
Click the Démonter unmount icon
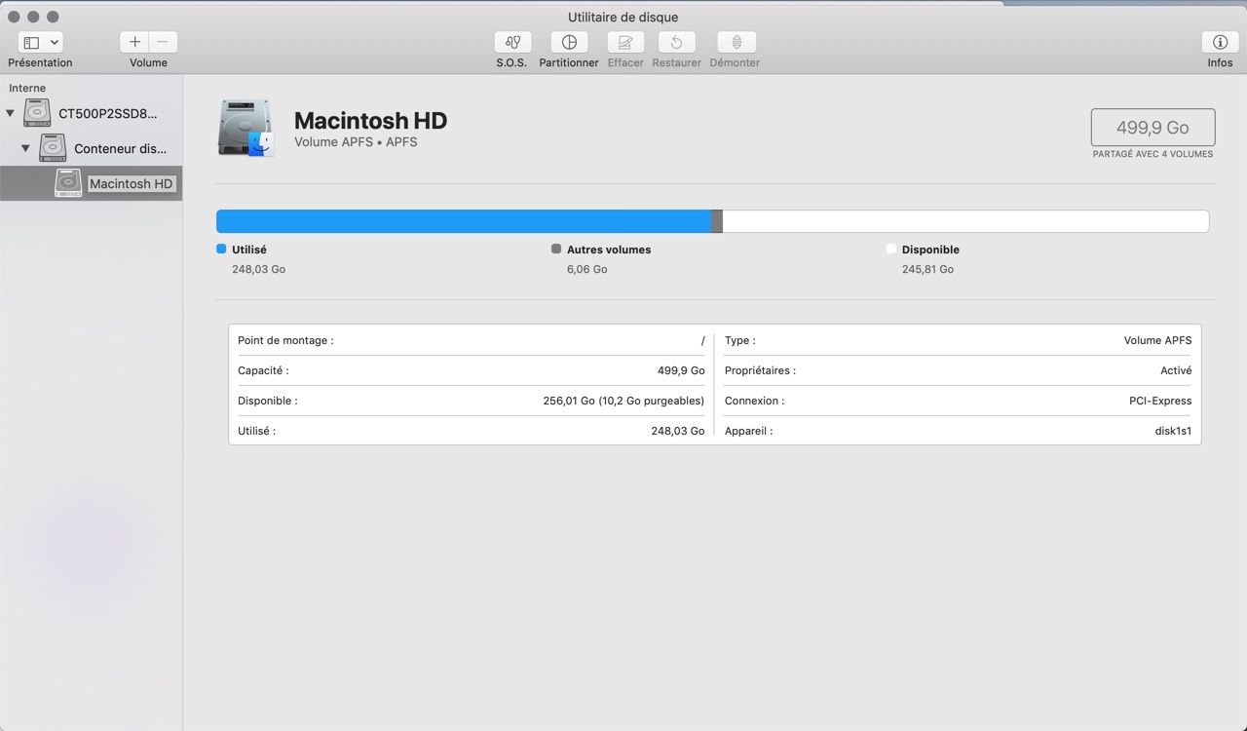737,42
